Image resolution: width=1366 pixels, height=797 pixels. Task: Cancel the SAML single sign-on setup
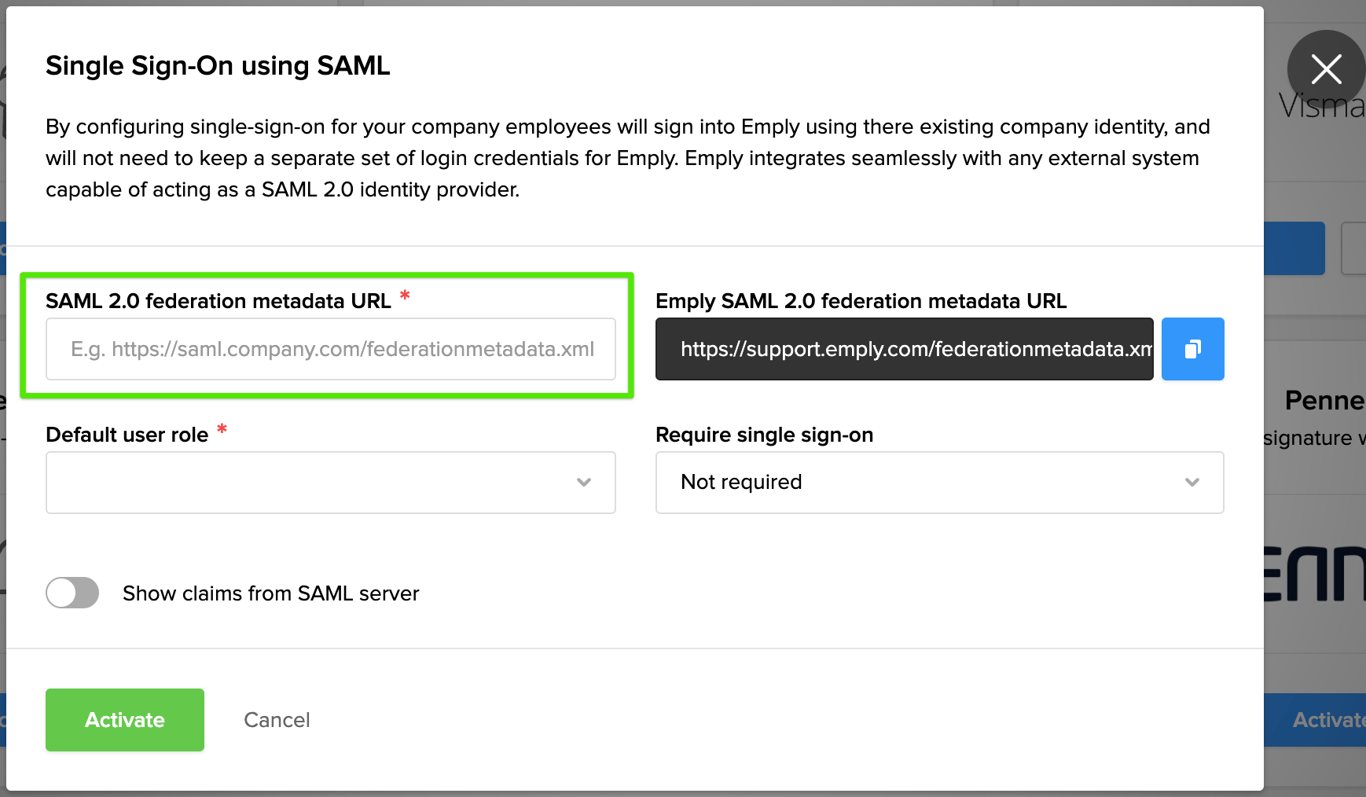[277, 720]
